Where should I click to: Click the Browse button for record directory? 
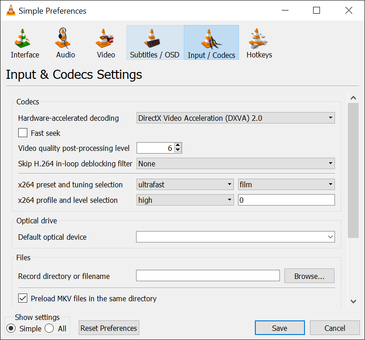click(x=309, y=276)
